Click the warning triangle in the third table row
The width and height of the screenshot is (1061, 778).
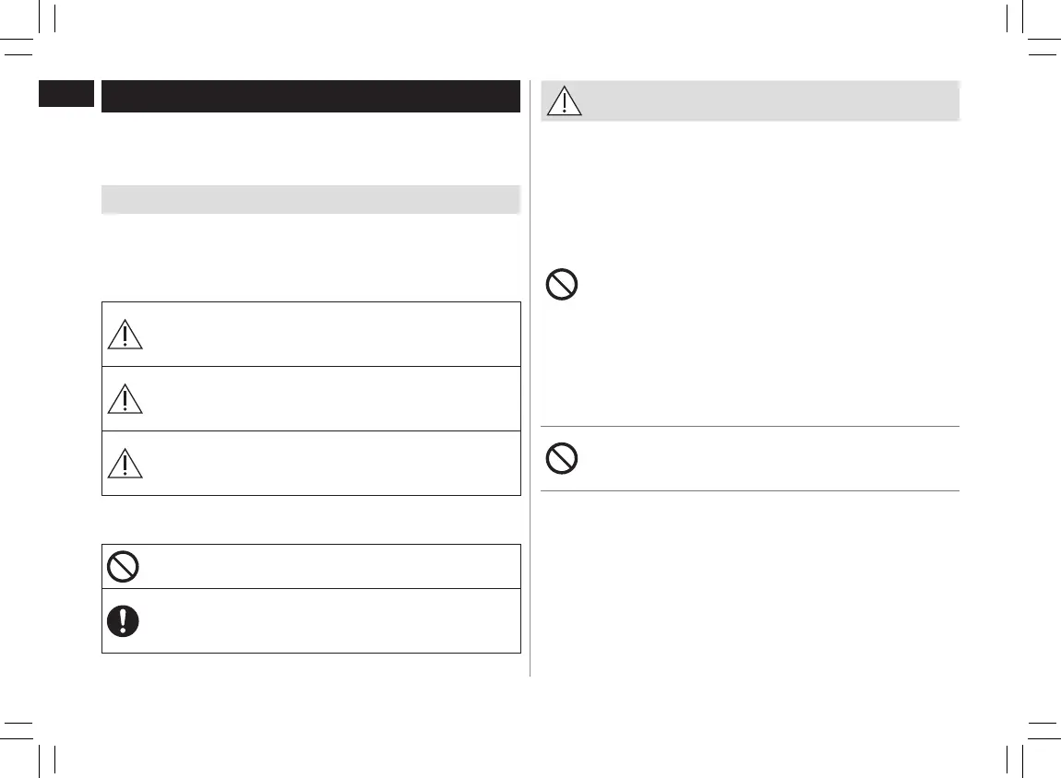click(x=125, y=464)
